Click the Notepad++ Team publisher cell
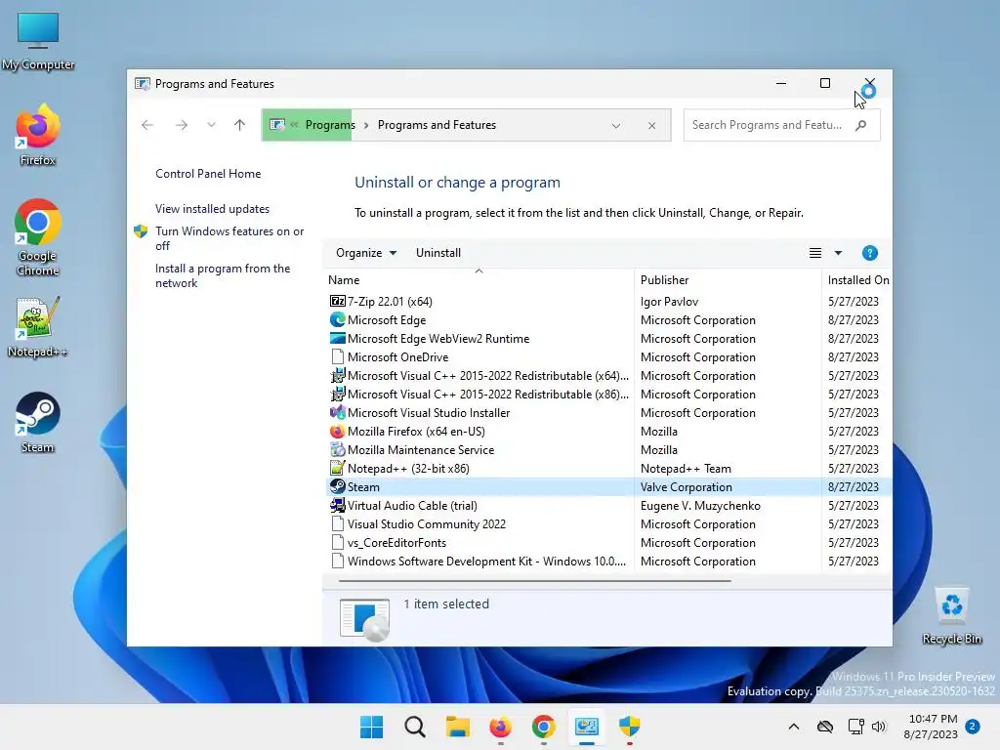Viewport: 1000px width, 750px height. click(x=686, y=468)
